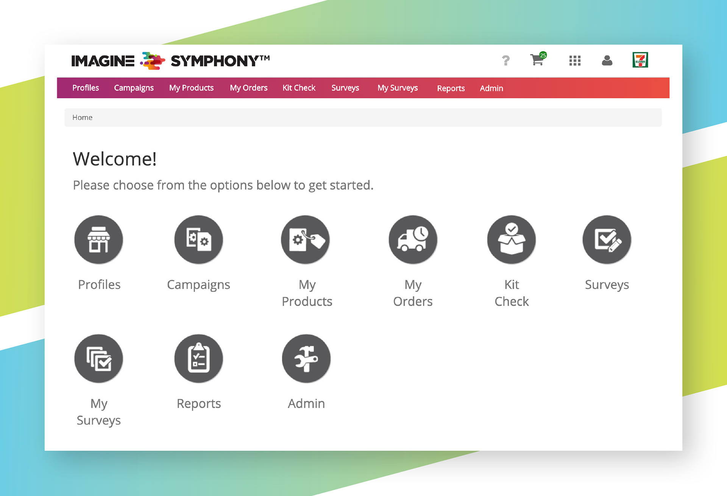Select Kit Check in the navigation bar
Viewport: 727px width, 496px height.
299,88
